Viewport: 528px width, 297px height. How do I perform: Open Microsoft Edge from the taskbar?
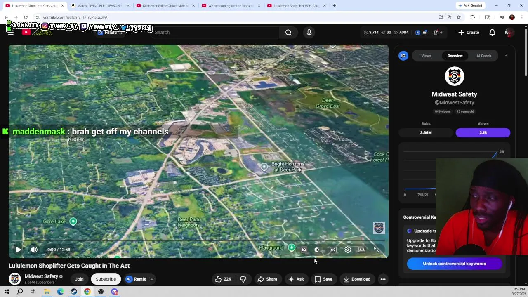(x=60, y=292)
